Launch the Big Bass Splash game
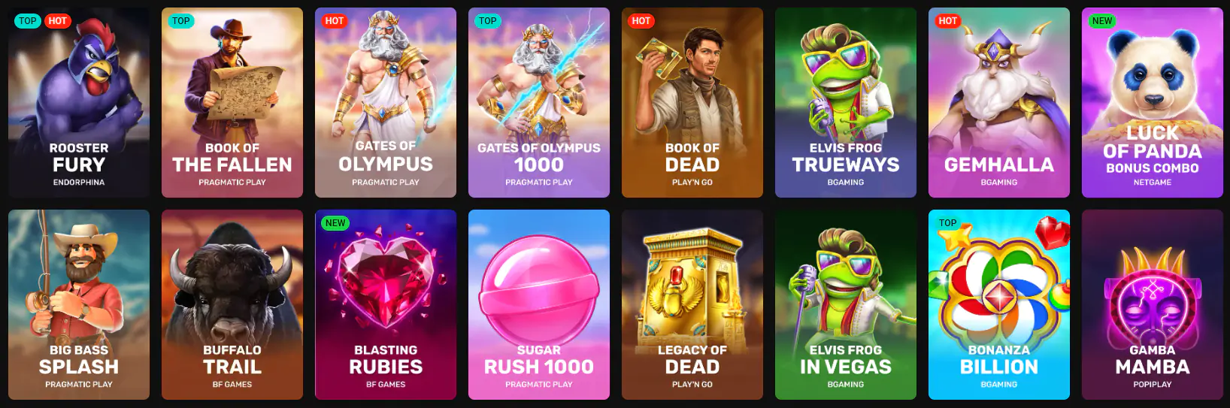This screenshot has width=1230, height=408. [79, 304]
